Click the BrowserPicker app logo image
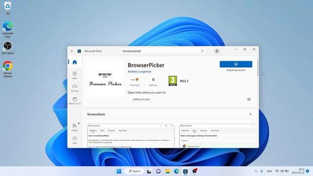The height and width of the screenshot is (176, 313). pyautogui.click(x=105, y=79)
